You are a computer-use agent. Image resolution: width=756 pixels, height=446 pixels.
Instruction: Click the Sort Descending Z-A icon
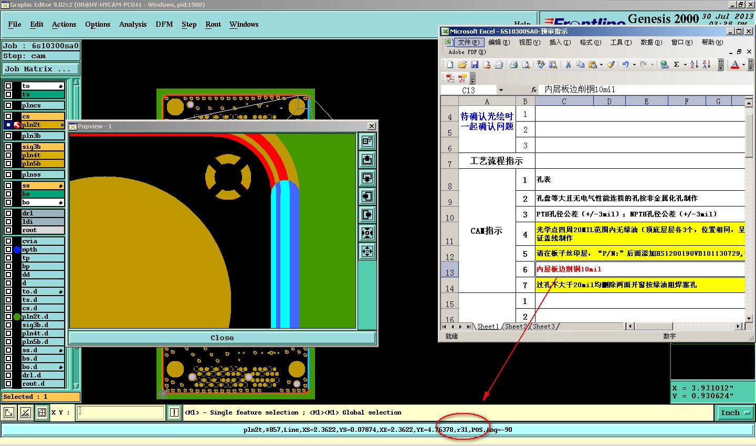pos(707,64)
